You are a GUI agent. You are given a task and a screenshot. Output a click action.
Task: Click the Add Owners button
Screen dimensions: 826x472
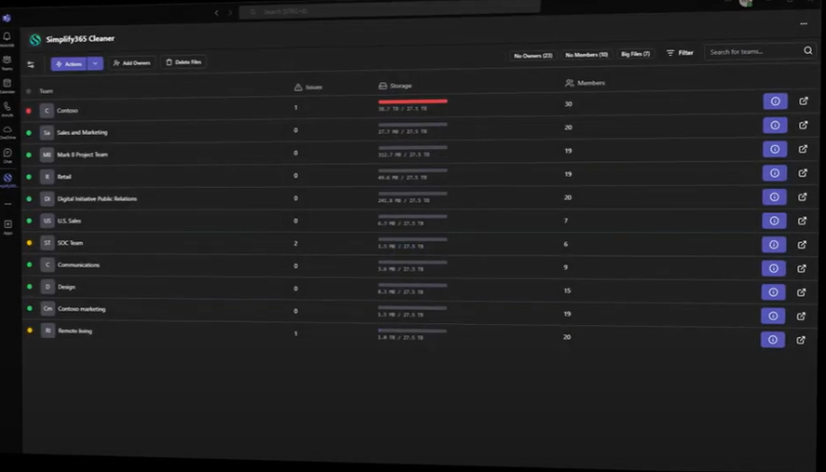click(x=131, y=63)
